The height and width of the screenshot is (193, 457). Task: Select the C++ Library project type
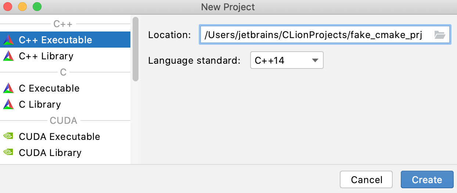click(65, 56)
